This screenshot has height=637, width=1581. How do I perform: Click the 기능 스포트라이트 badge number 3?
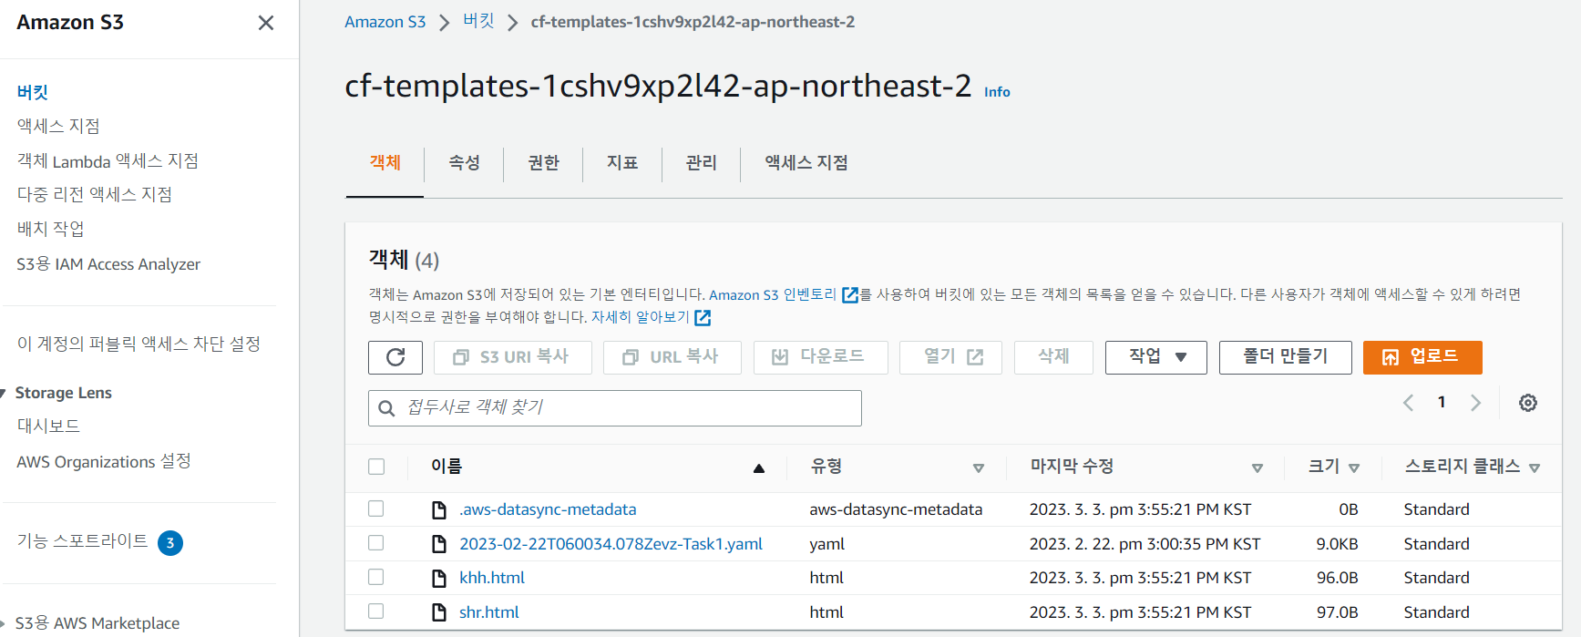tap(170, 543)
